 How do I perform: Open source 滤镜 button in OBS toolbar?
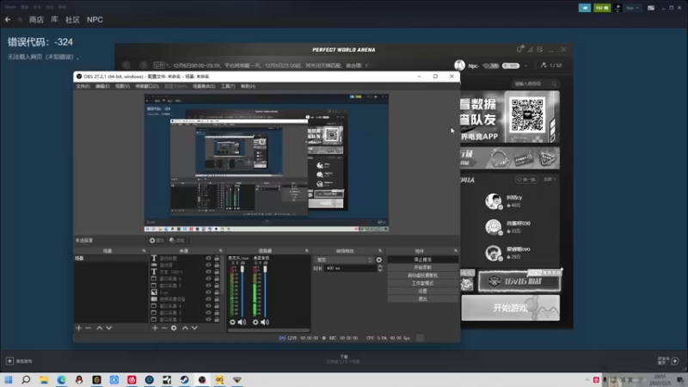point(177,241)
